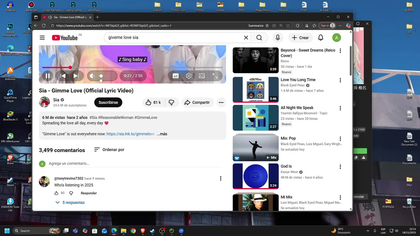Click the magnifier search button

259,38
